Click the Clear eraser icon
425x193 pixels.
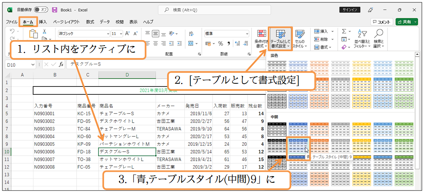point(344,47)
